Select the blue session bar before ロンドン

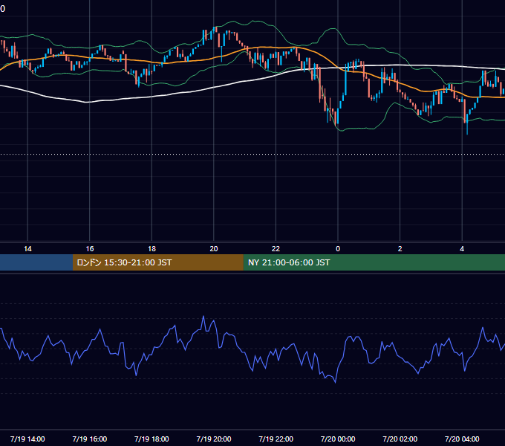coord(36,262)
